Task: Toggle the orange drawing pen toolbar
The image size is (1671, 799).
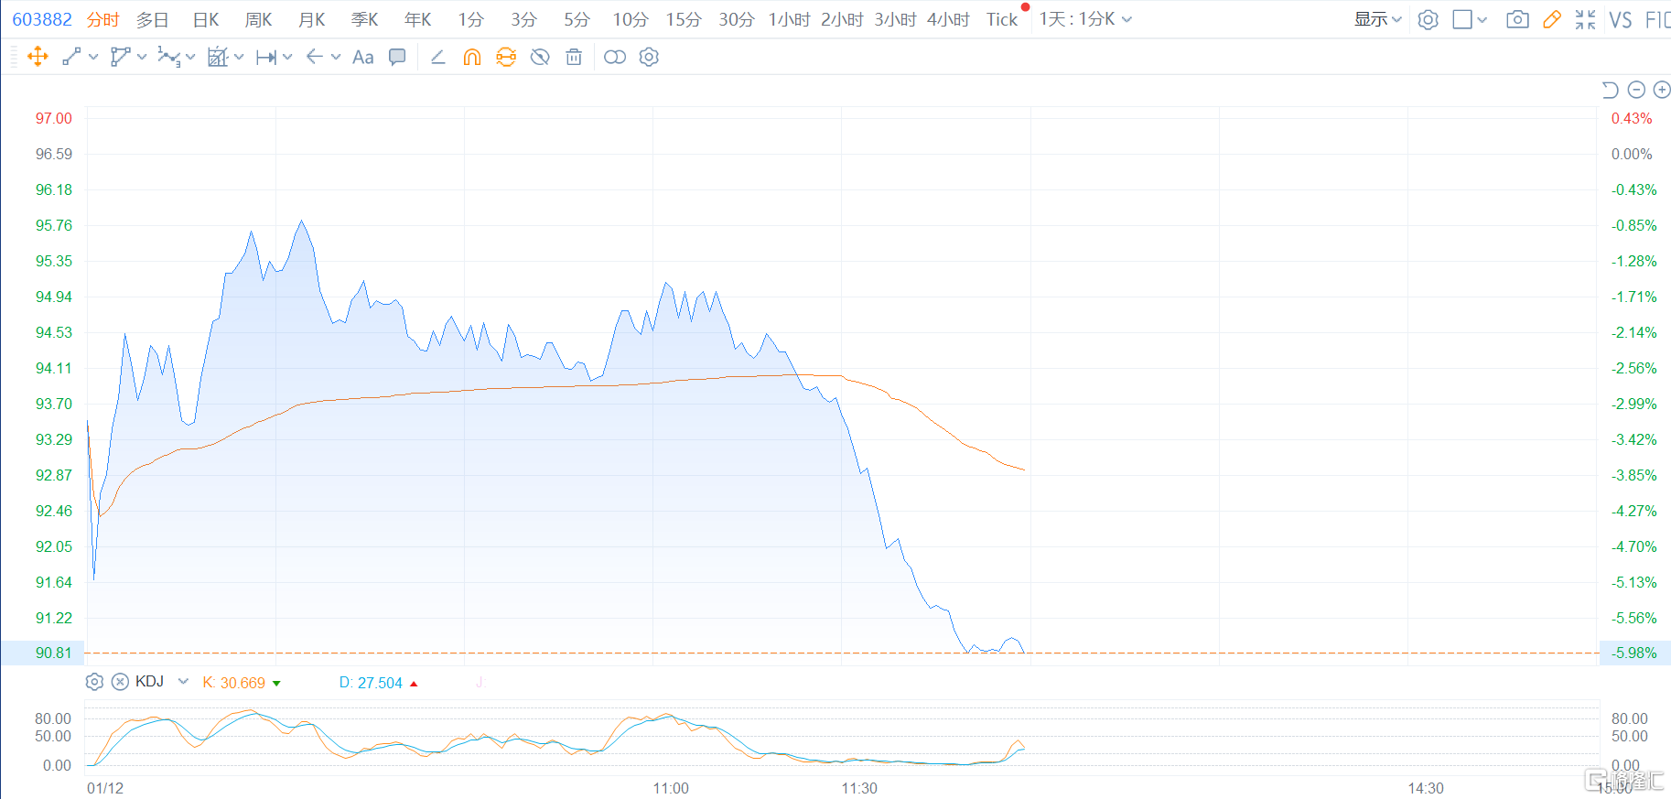Action: click(1552, 19)
